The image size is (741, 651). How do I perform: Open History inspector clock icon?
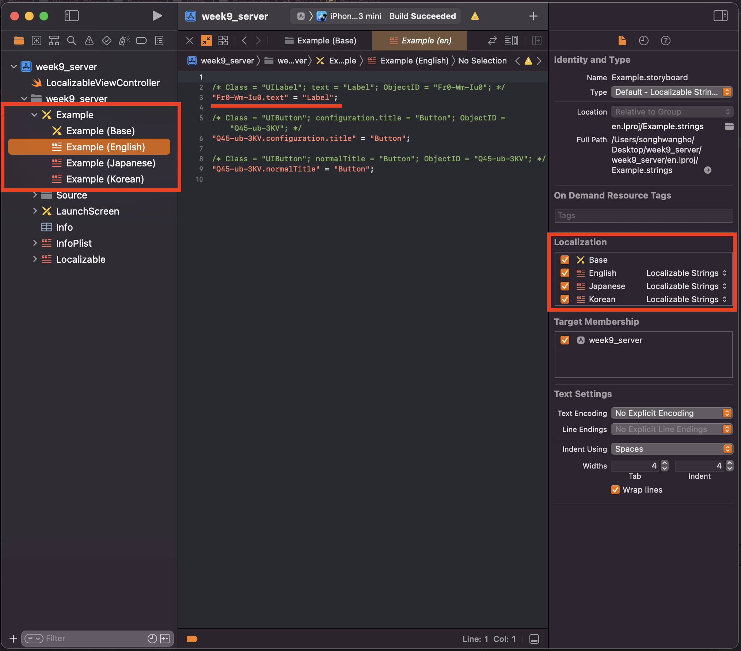point(643,41)
